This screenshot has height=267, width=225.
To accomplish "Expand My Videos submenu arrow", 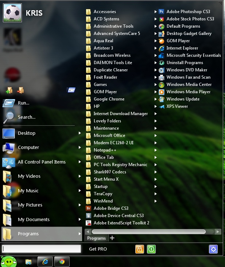I will (79, 176).
